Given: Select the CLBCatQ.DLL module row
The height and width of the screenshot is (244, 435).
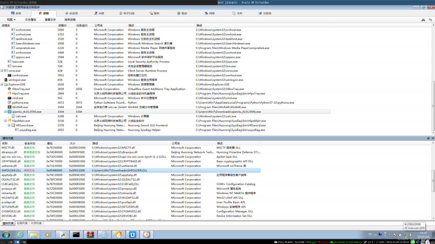Looking at the screenshot, I should click(x=131, y=184).
